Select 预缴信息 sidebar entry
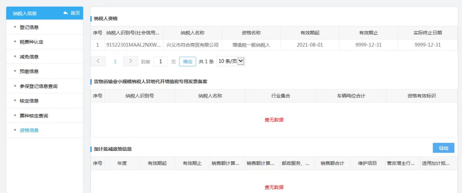Screen dimensions: 462x193 click(x=29, y=71)
